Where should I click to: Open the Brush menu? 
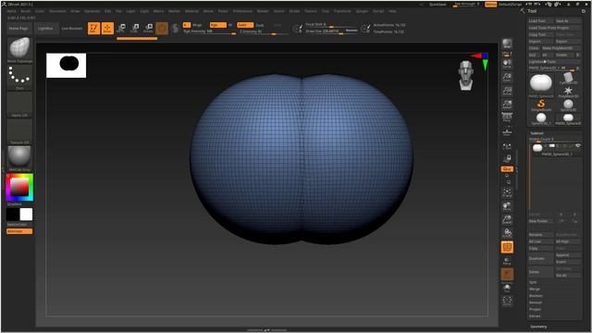click(25, 11)
